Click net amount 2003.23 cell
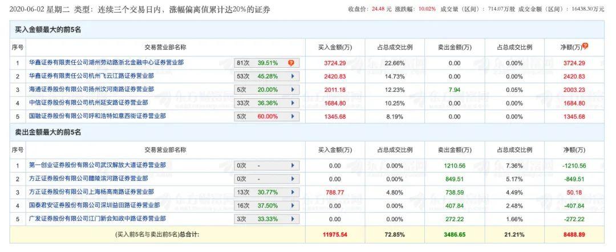 (x=574, y=90)
